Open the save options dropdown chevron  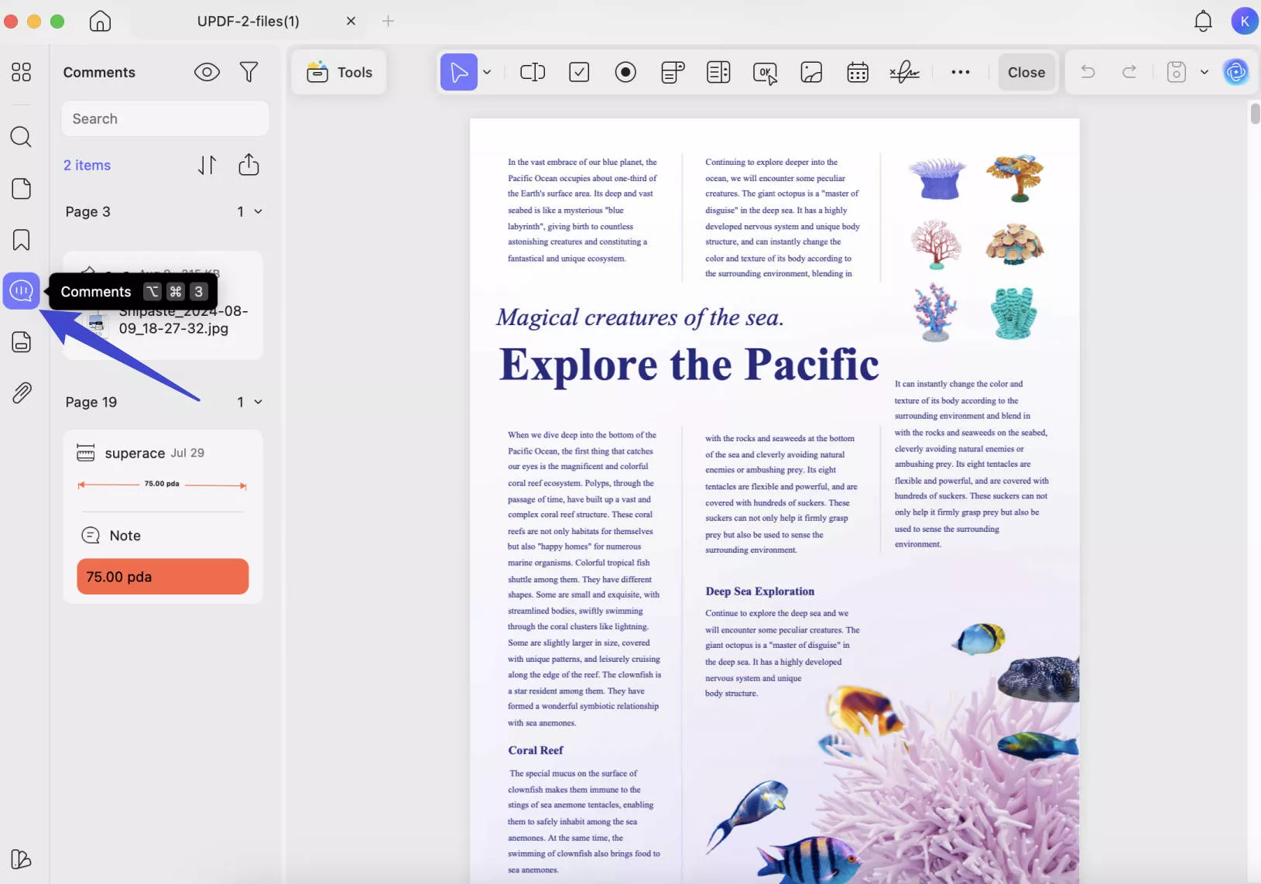(1204, 72)
